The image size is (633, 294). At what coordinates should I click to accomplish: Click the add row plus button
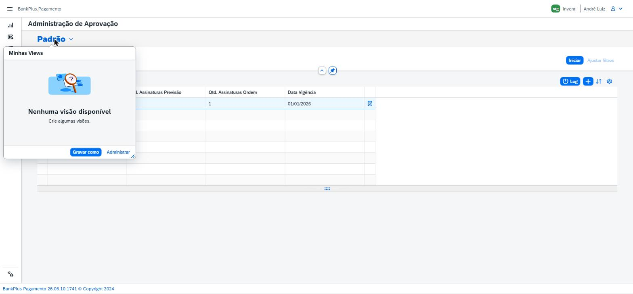click(x=588, y=81)
